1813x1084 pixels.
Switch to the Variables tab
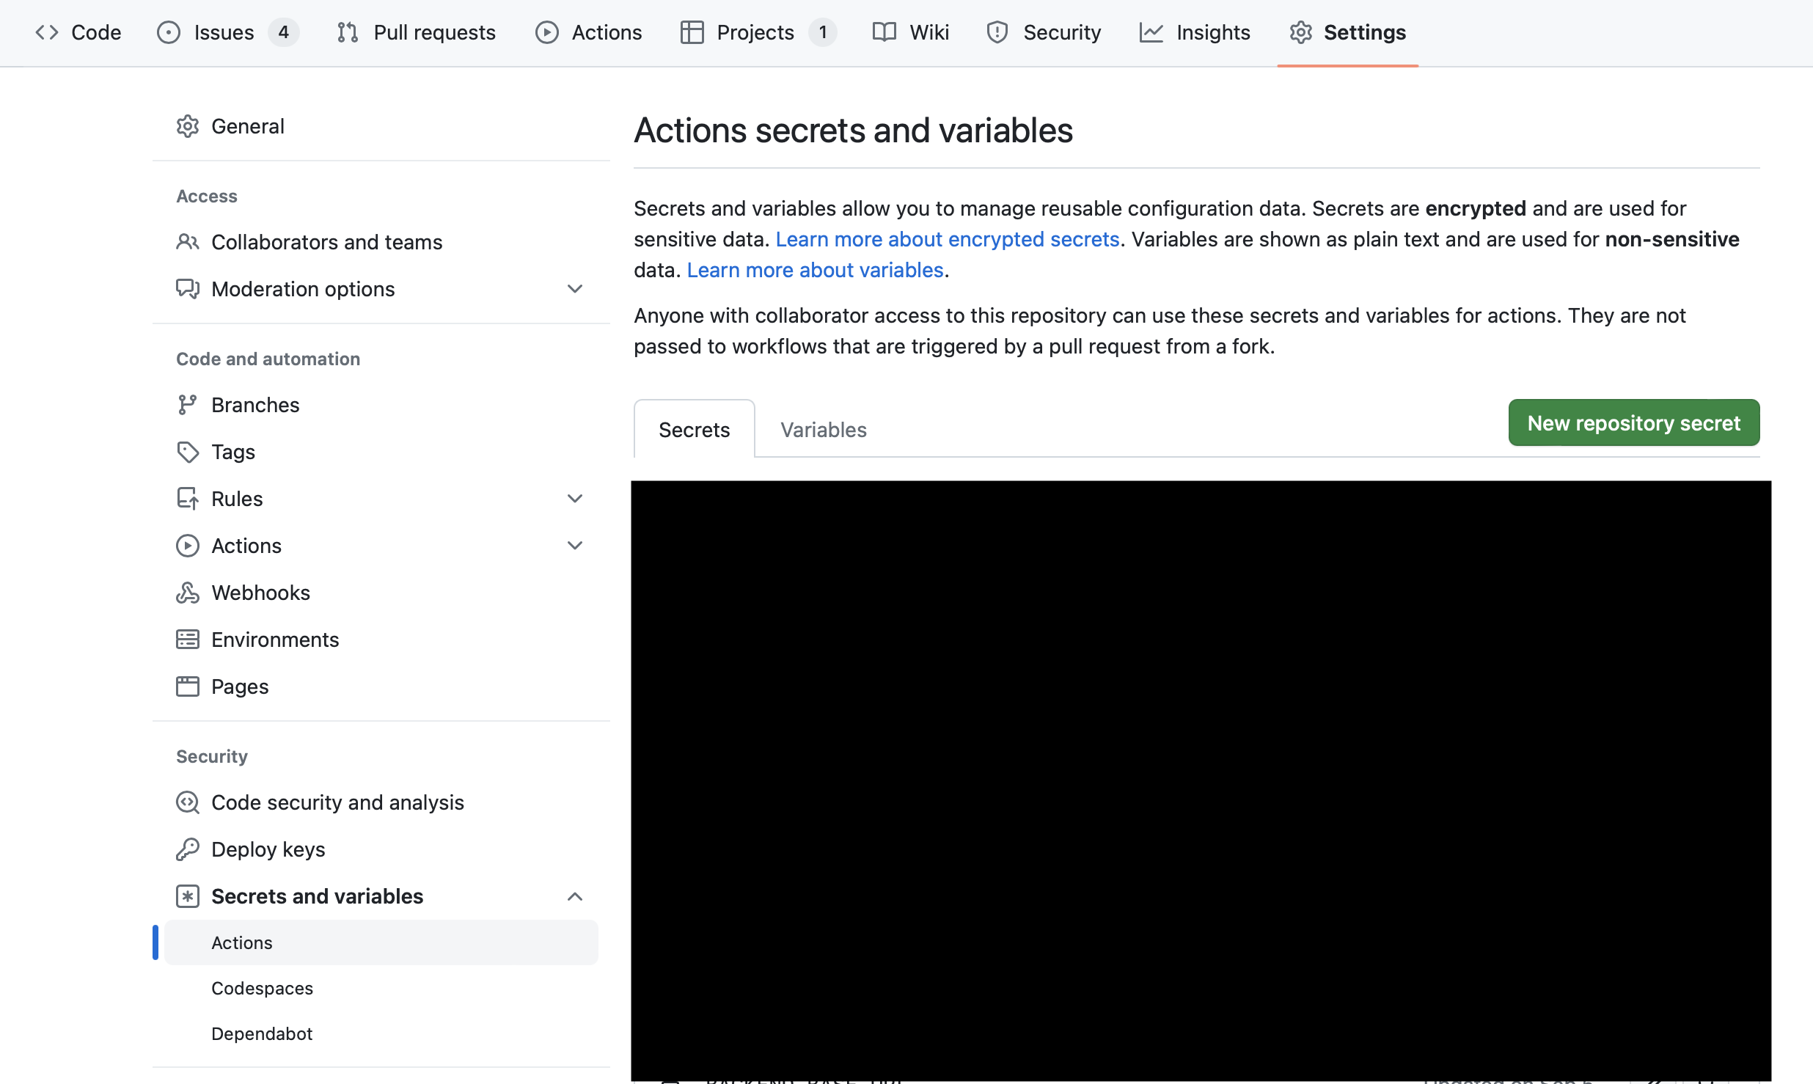(823, 430)
